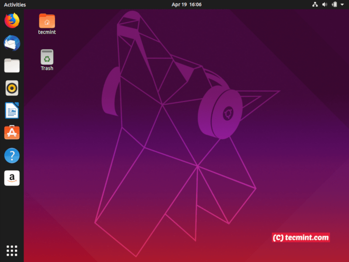Open Thunderbird Mail in the dock

pos(12,43)
